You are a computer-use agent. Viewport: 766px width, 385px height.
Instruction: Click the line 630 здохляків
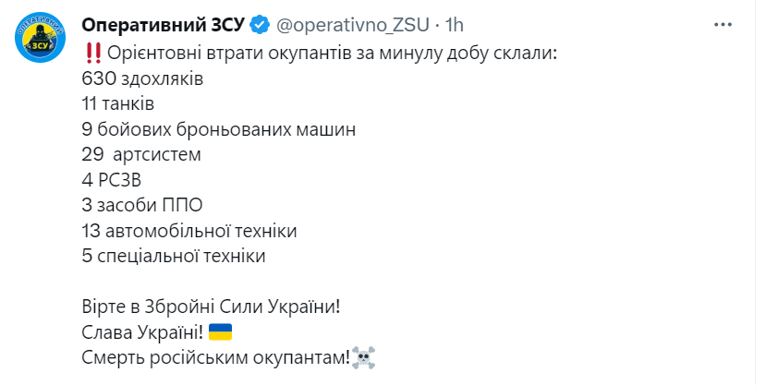[x=142, y=78]
